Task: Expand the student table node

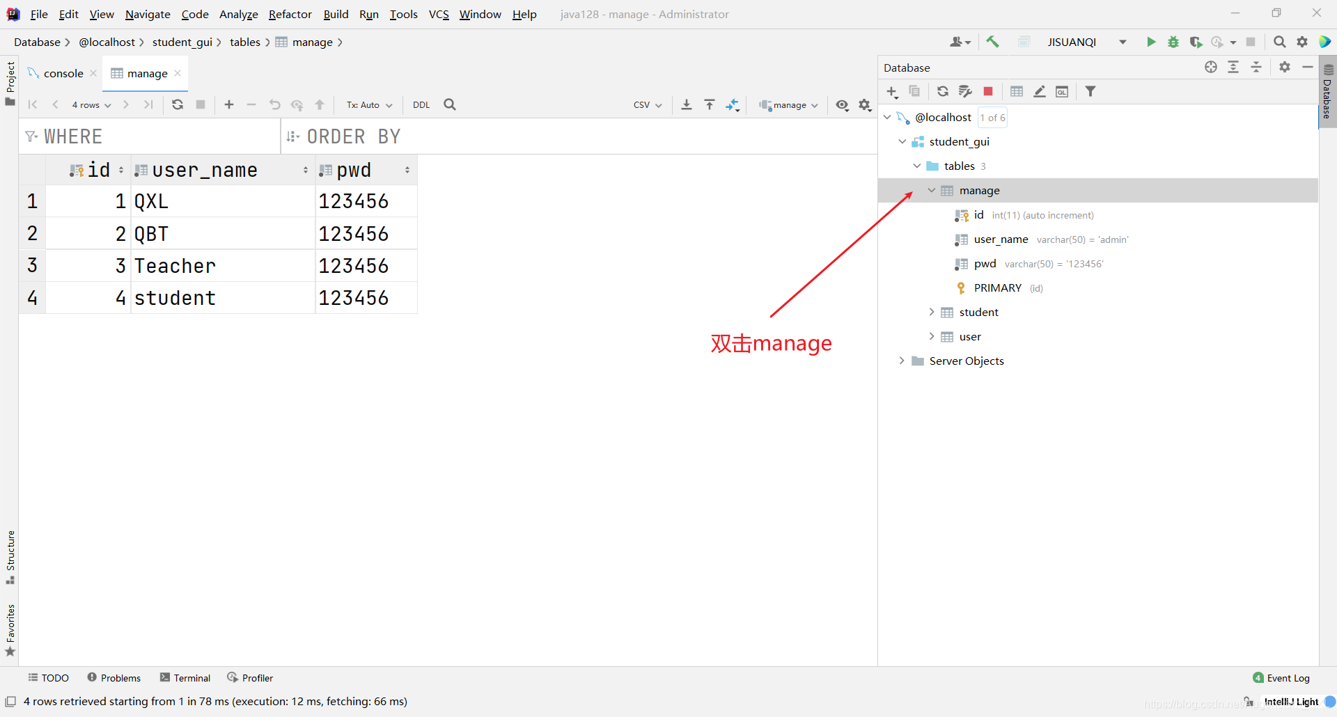Action: coord(932,312)
